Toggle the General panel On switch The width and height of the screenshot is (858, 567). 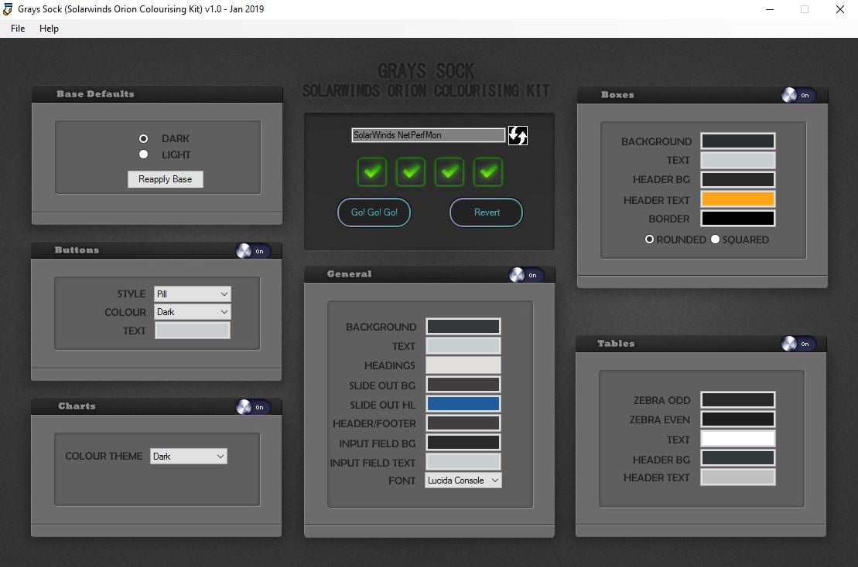(x=525, y=275)
